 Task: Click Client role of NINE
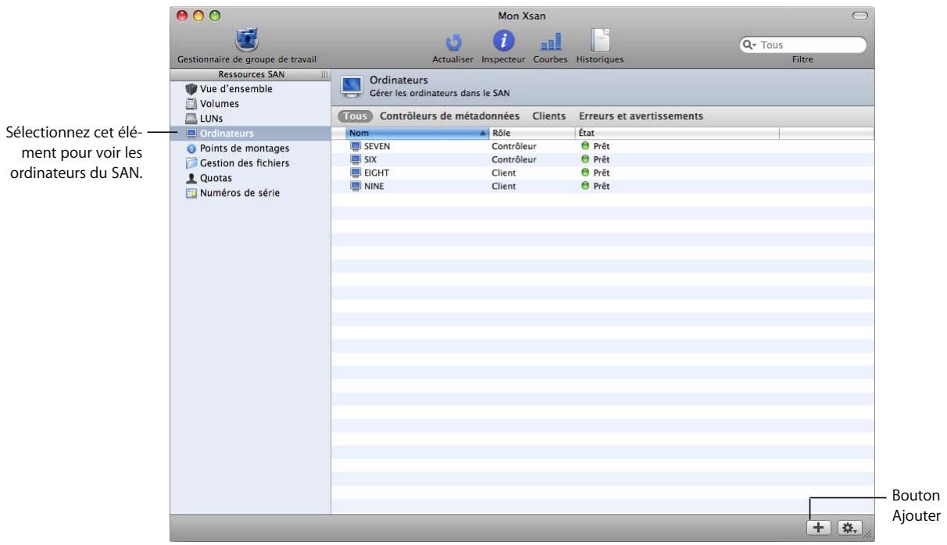[503, 186]
